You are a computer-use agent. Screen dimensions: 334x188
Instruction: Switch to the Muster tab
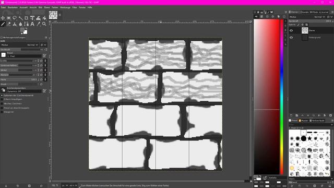coord(304,121)
